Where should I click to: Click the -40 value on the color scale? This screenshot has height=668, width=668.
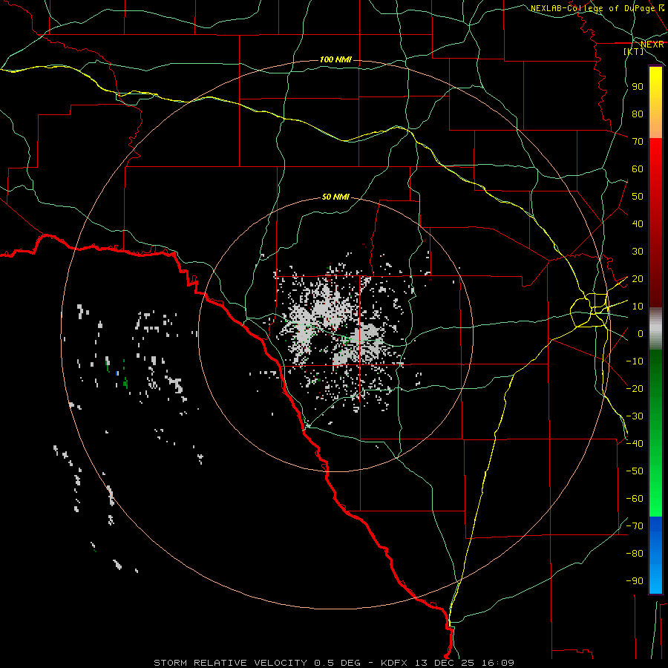coord(635,444)
